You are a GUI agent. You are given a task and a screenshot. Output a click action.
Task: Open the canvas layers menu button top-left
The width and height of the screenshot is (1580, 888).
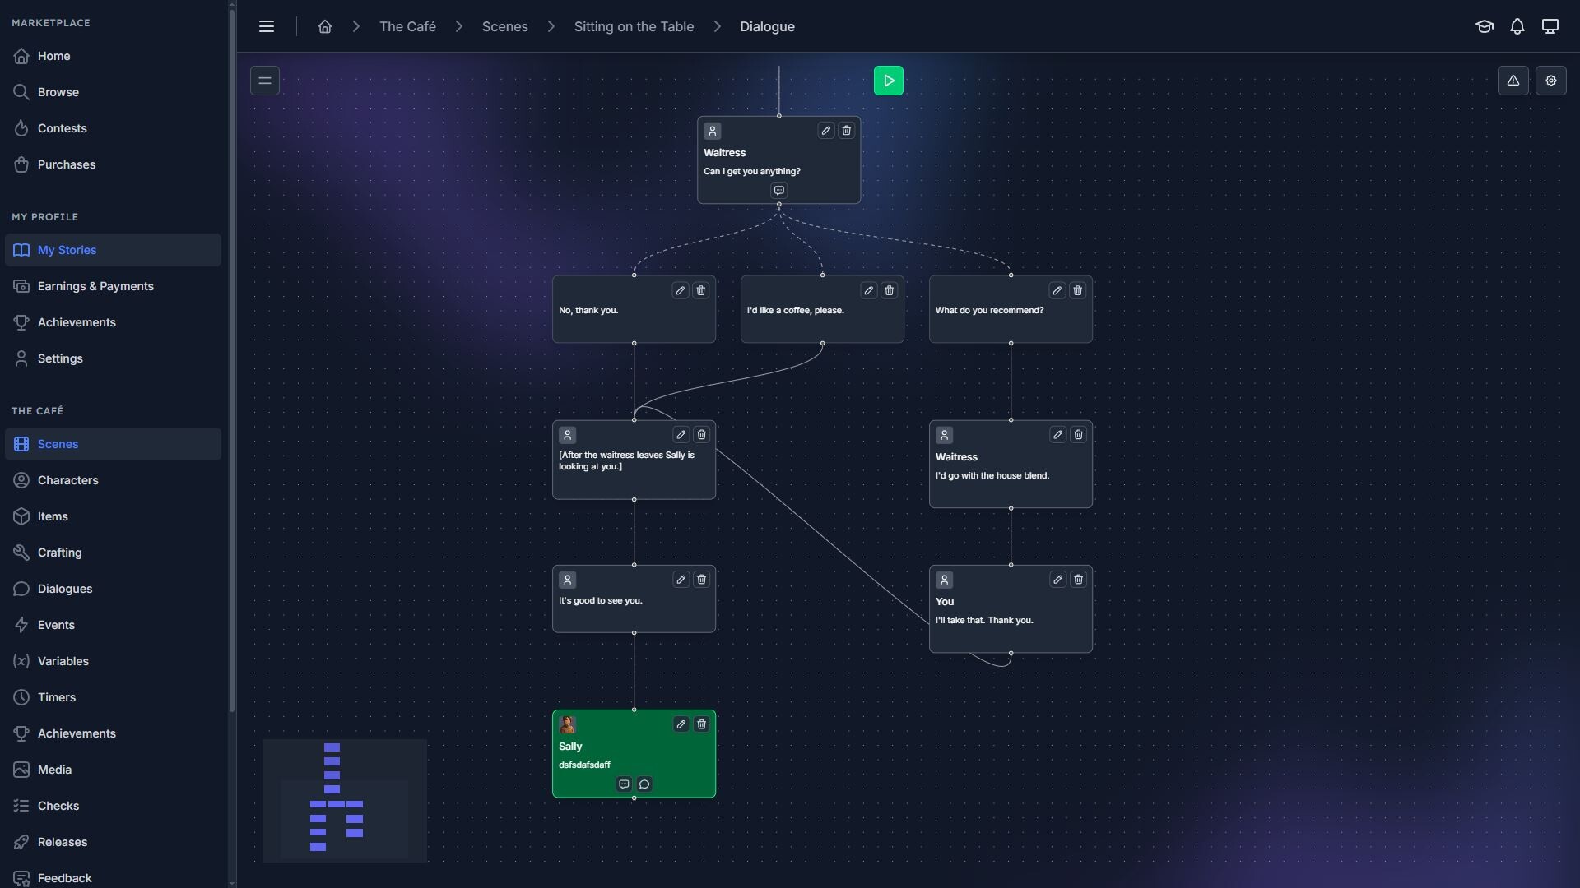point(264,81)
